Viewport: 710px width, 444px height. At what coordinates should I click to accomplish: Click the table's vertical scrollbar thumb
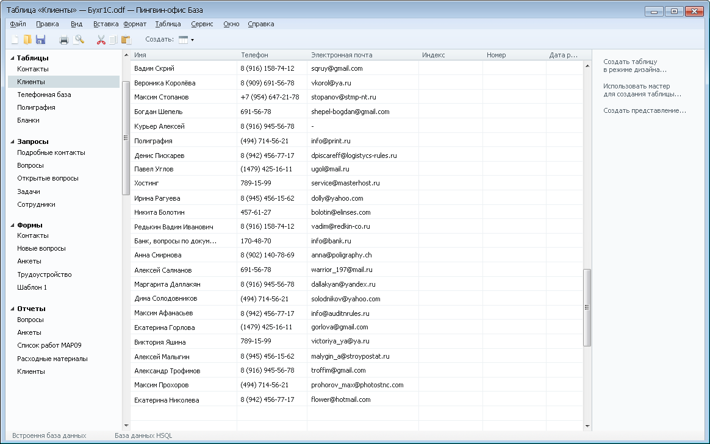tap(587, 307)
